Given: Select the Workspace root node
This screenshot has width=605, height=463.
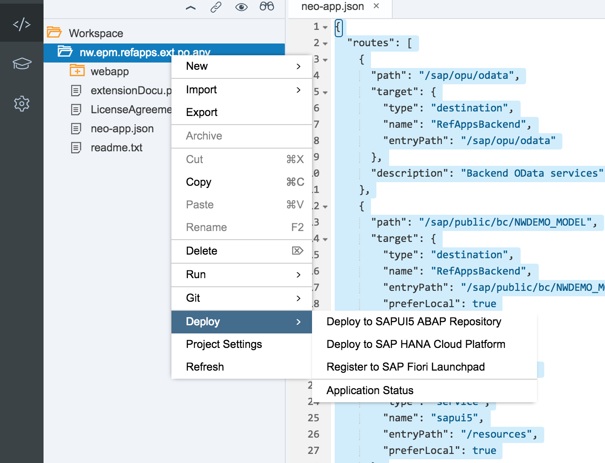Looking at the screenshot, I should (x=96, y=33).
